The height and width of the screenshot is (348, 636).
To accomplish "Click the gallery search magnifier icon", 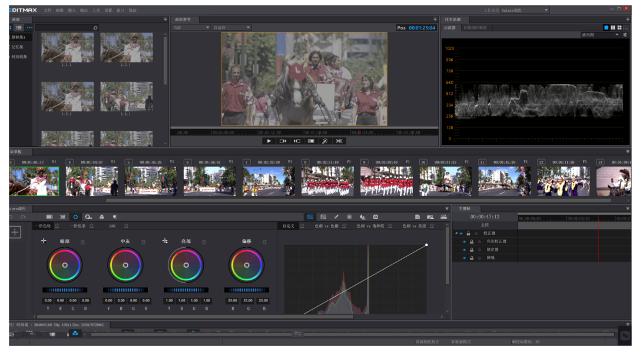I will [95, 28].
